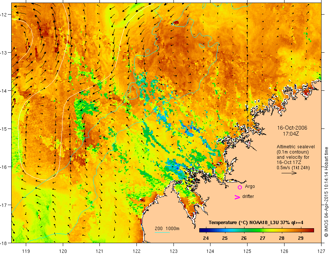Click the magenta drifter arrowhead legend marker
Viewport: 329px width, 254px height.
[x=237, y=197]
